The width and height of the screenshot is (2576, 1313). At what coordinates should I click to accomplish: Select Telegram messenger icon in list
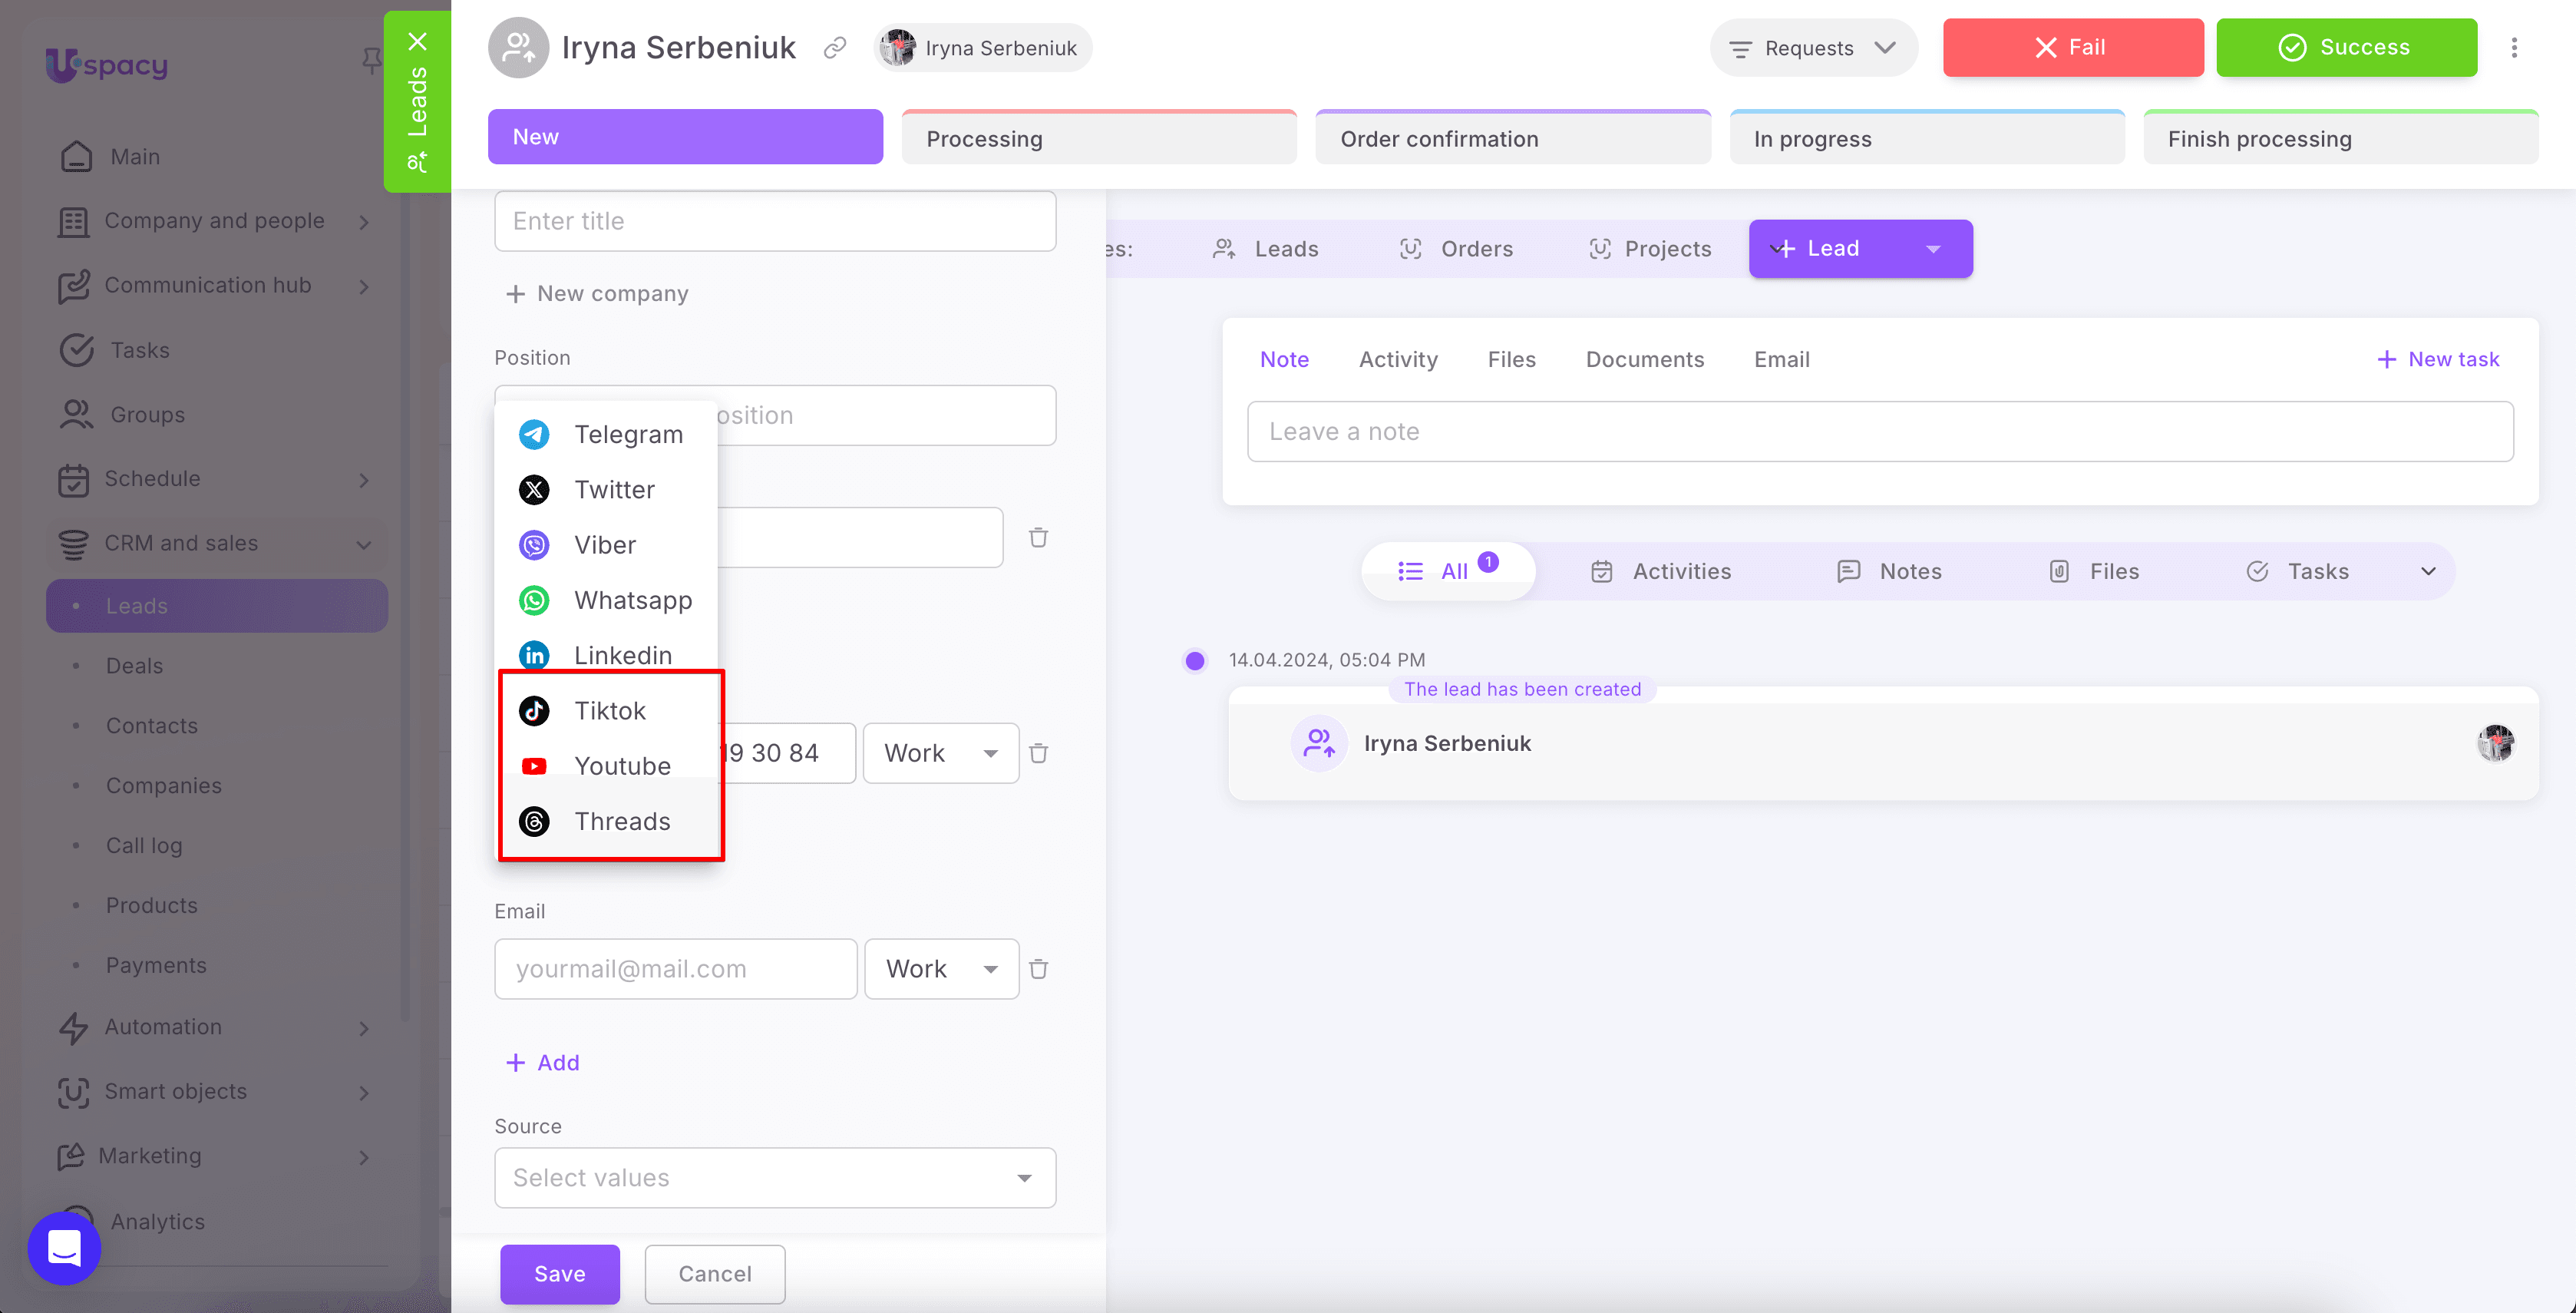point(534,434)
